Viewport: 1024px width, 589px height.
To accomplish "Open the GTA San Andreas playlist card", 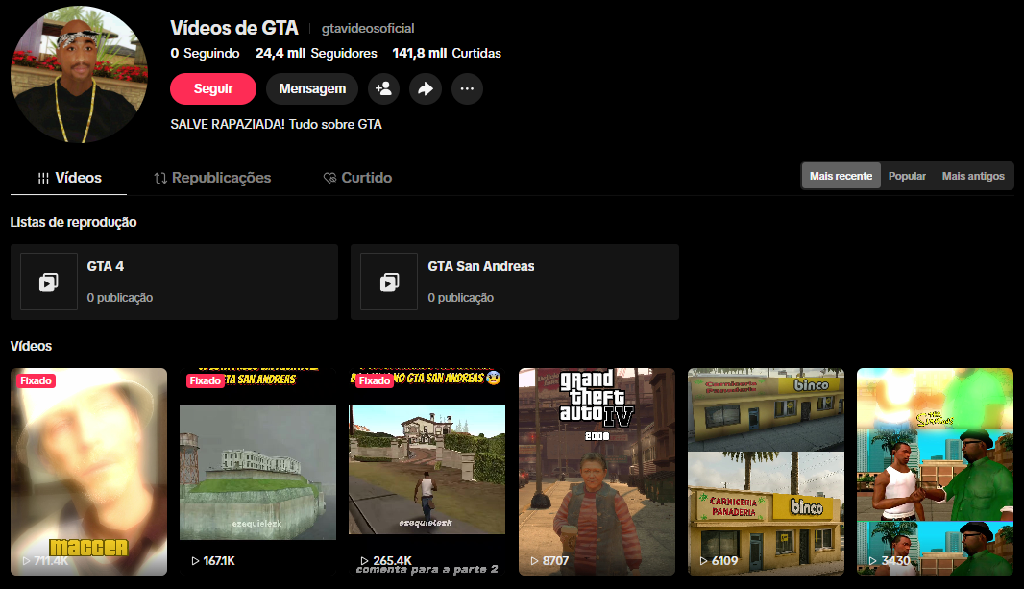I will (x=515, y=282).
